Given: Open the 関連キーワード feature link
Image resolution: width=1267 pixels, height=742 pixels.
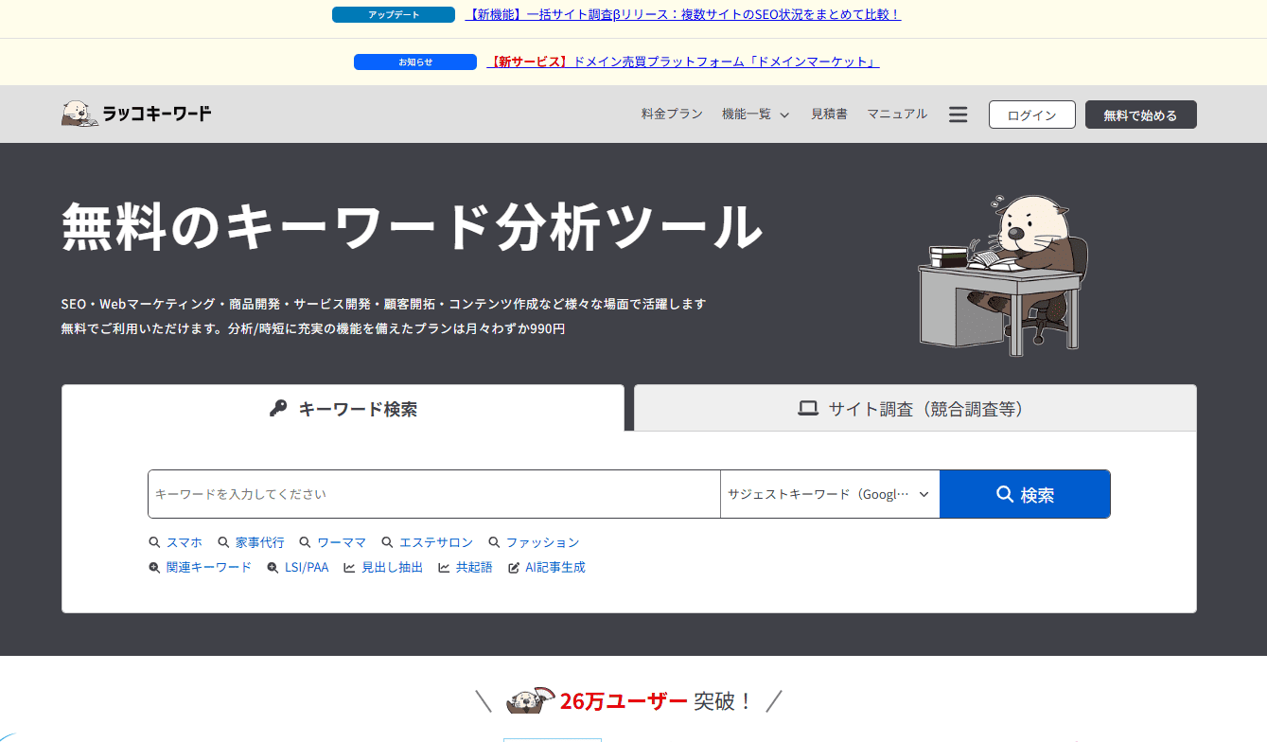Looking at the screenshot, I should (x=209, y=568).
